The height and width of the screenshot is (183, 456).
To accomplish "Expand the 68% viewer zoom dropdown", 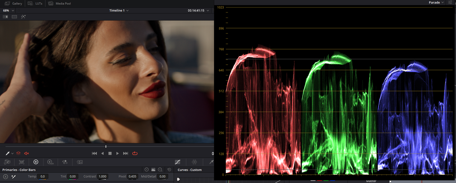I will click(x=9, y=10).
